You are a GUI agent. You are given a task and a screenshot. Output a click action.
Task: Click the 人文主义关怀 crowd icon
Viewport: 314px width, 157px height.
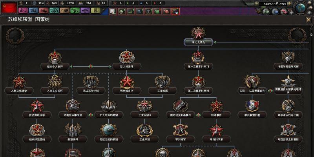pyautogui.click(x=55, y=82)
